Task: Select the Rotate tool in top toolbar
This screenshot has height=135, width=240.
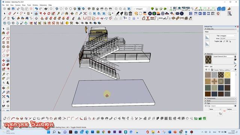Action: [49, 13]
